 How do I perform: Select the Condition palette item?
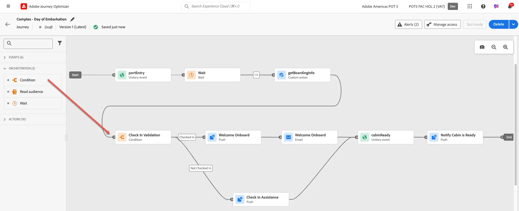[x=33, y=80]
